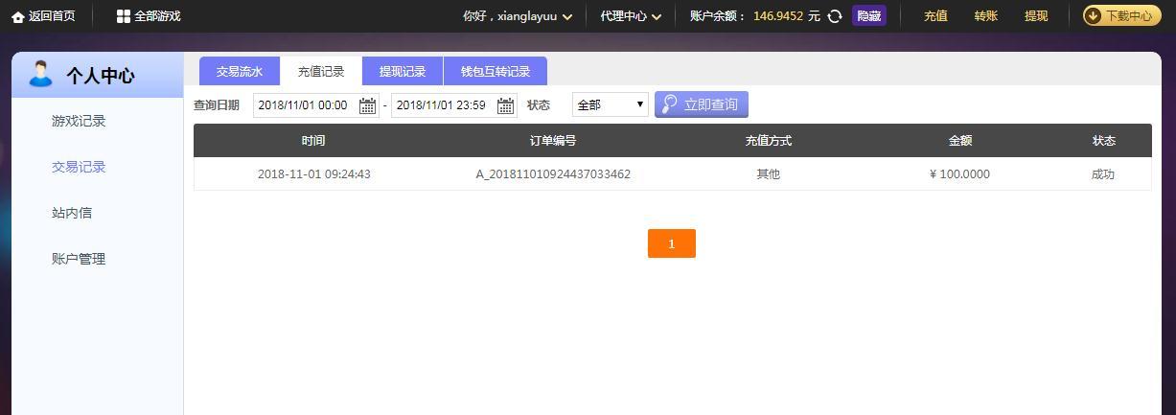Switch to the 交易流水 tab

(x=240, y=71)
